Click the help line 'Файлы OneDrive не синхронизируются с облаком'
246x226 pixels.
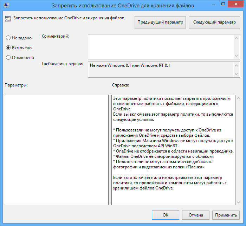click(x=163, y=156)
